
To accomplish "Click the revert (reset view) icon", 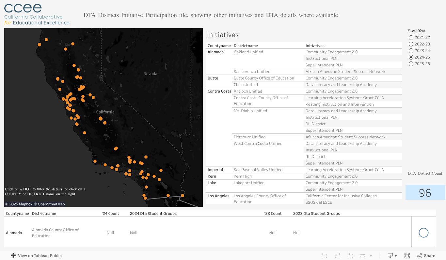I will pyautogui.click(x=350, y=256).
